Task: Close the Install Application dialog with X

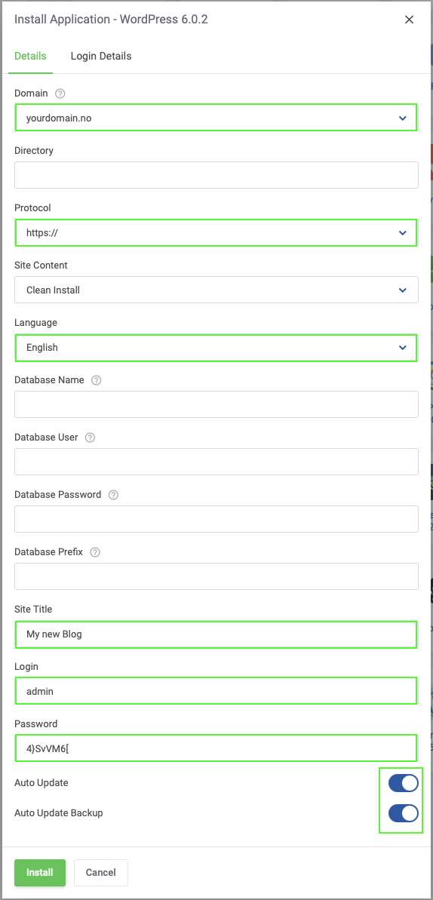Action: [409, 20]
